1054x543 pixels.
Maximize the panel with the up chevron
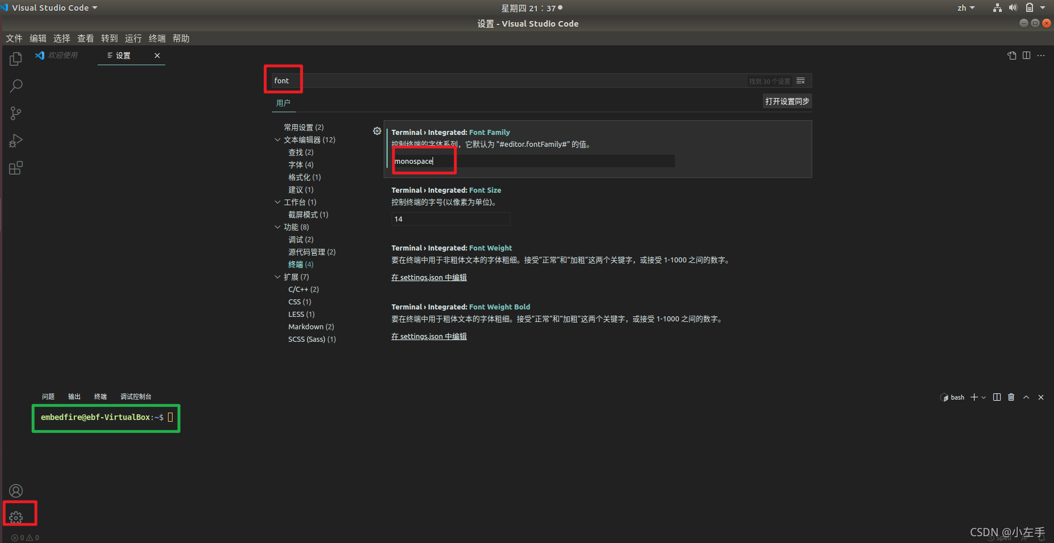[x=1026, y=397]
